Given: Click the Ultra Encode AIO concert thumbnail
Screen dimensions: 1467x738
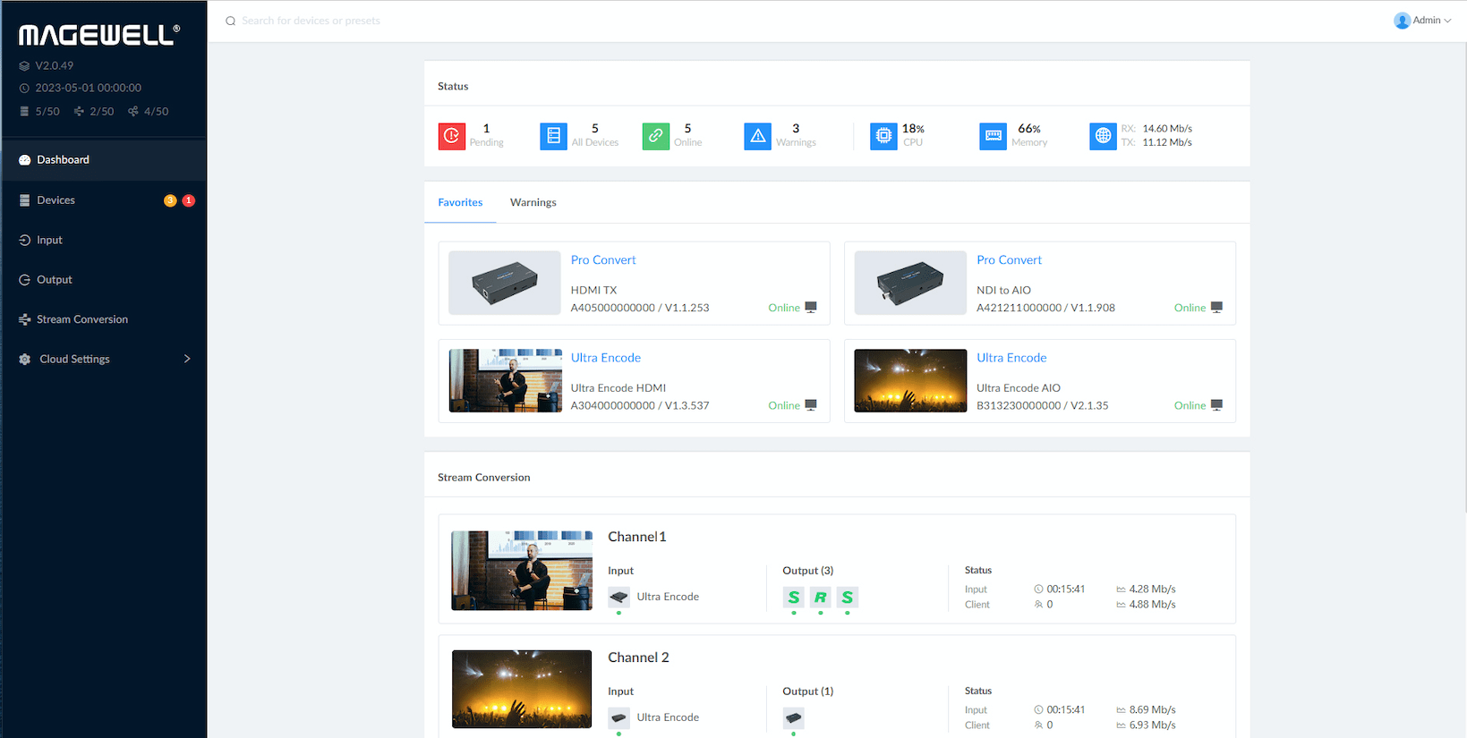Looking at the screenshot, I should (x=910, y=380).
